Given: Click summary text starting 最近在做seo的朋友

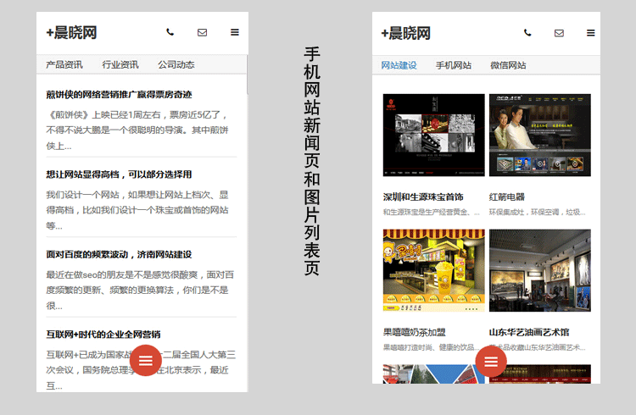Looking at the screenshot, I should pos(140,290).
